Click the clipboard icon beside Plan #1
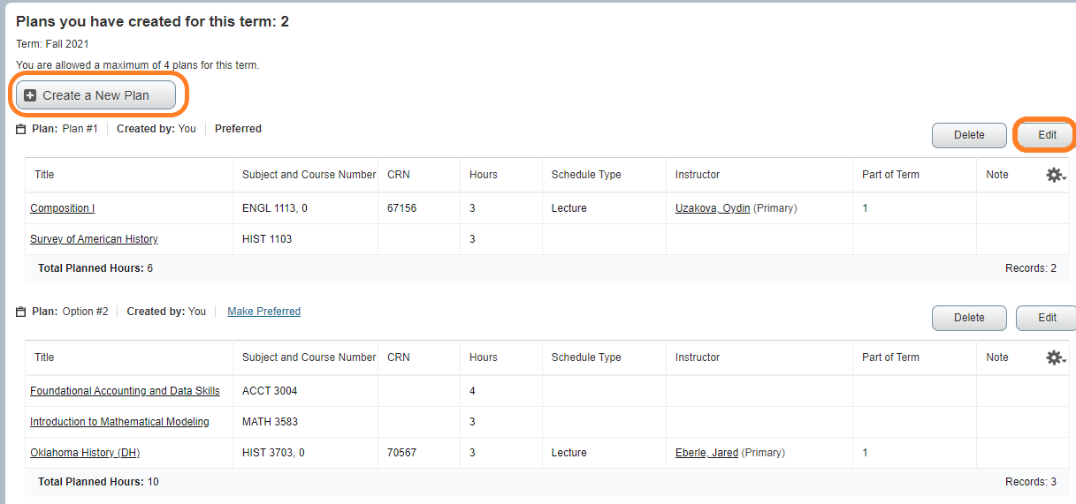Viewport: 1076px width, 504px height. (x=21, y=129)
